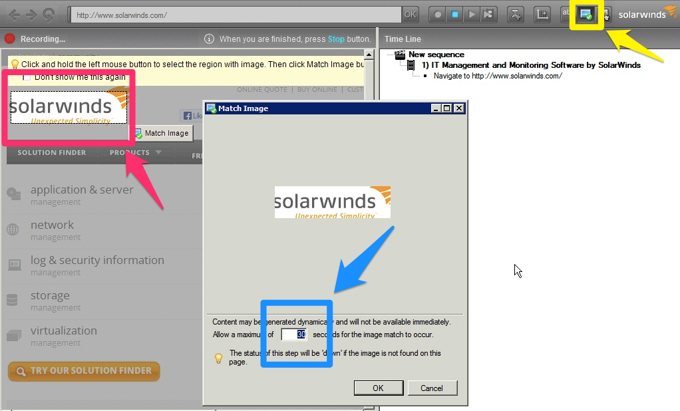
Task: Click the info icon in the recording bar
Action: point(209,39)
